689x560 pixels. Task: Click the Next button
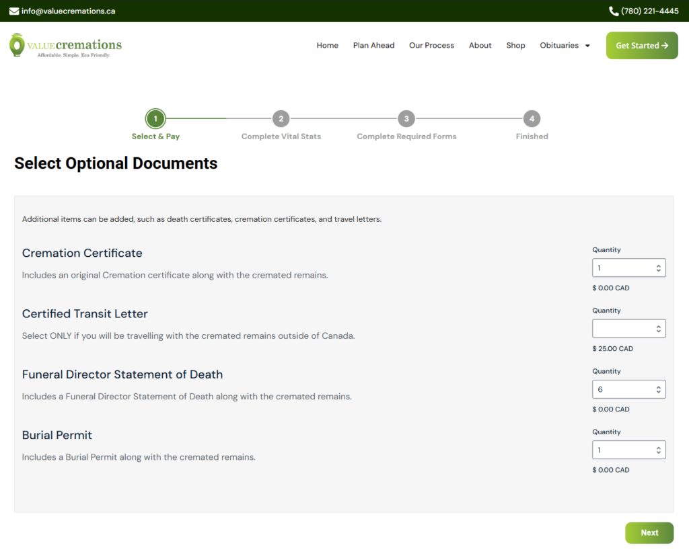(649, 533)
